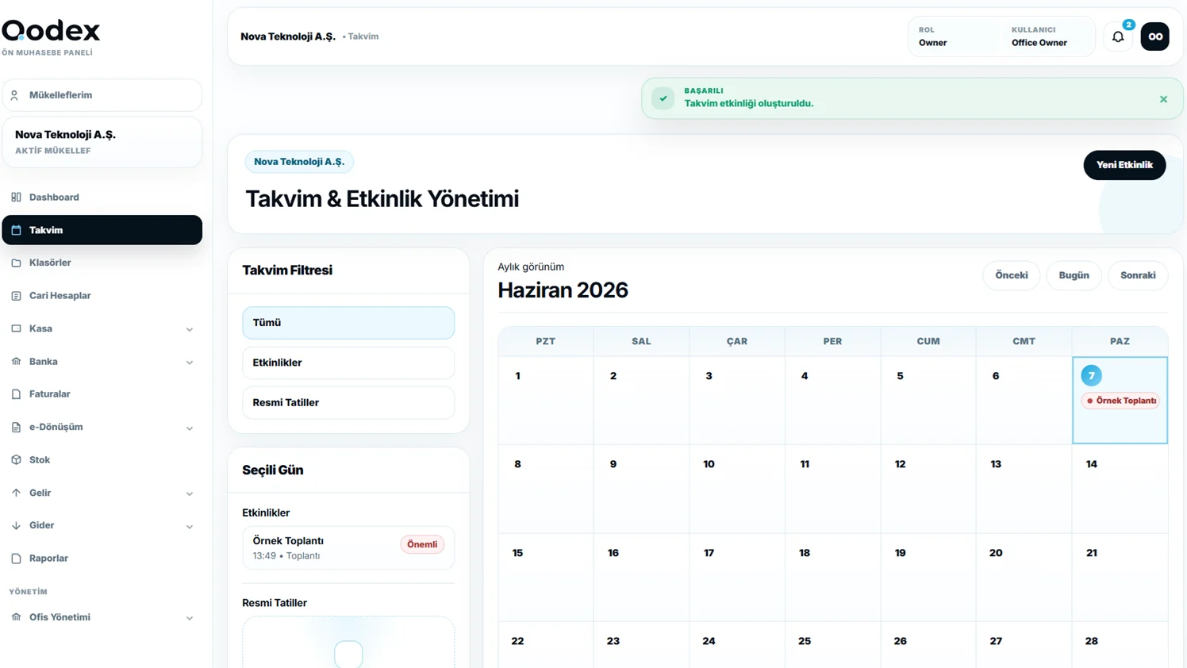Go to Cari Hesaplar page
This screenshot has width=1187, height=668.
102,296
